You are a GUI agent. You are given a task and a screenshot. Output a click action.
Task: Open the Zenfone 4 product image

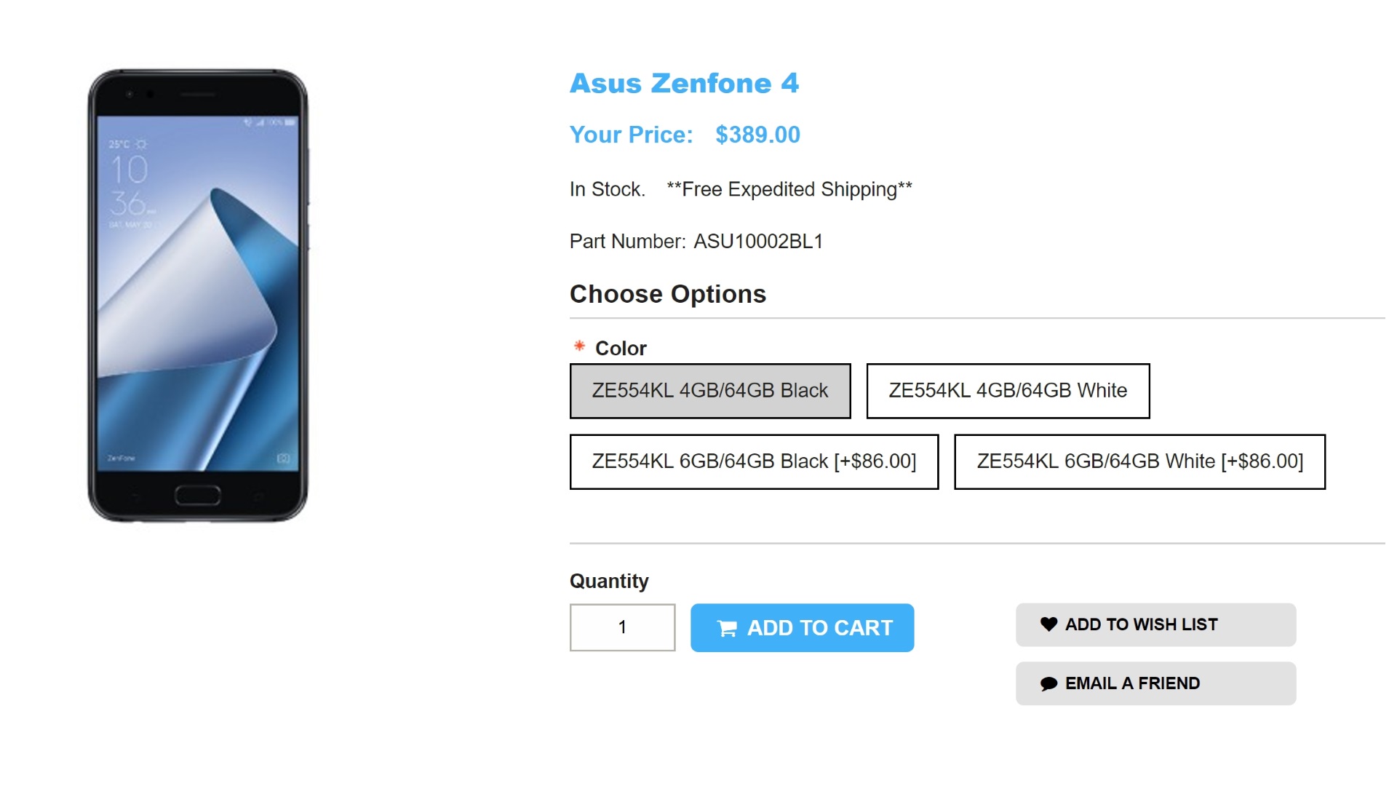pyautogui.click(x=198, y=295)
